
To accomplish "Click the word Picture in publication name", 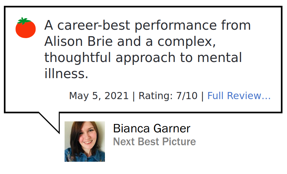I will 179,142.
